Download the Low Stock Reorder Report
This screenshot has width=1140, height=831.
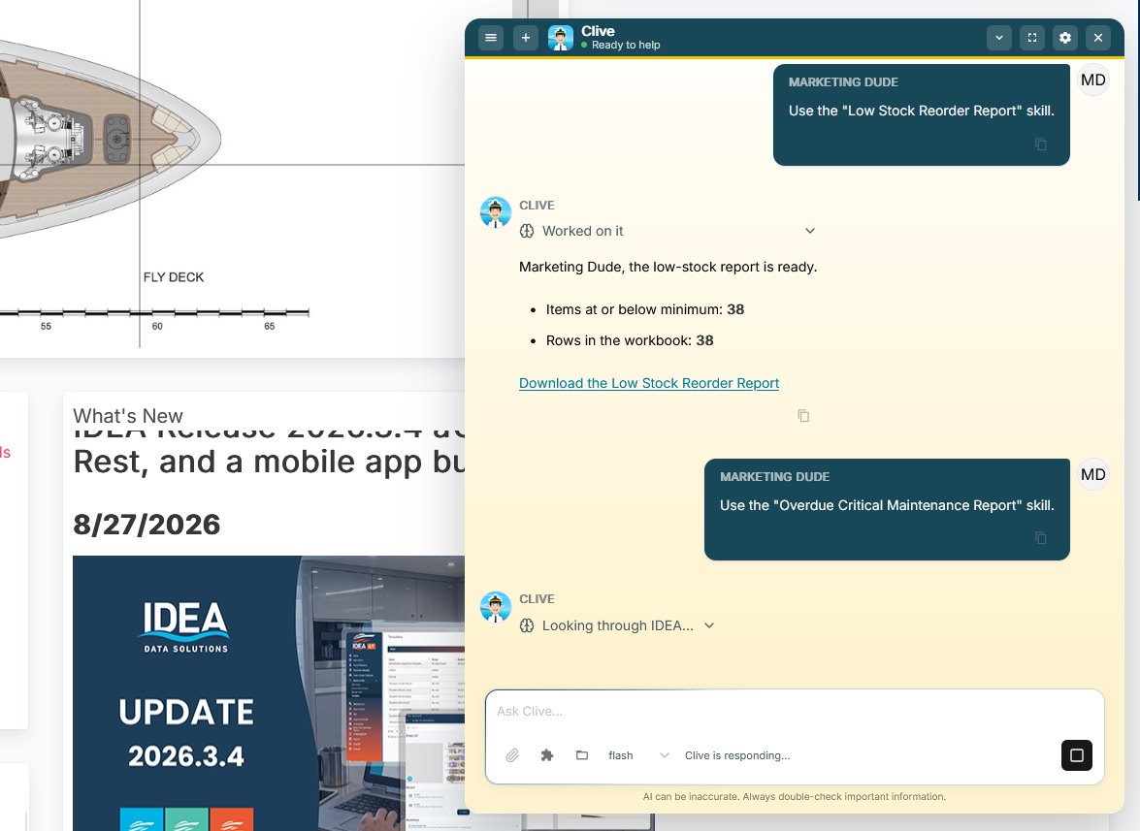point(648,383)
